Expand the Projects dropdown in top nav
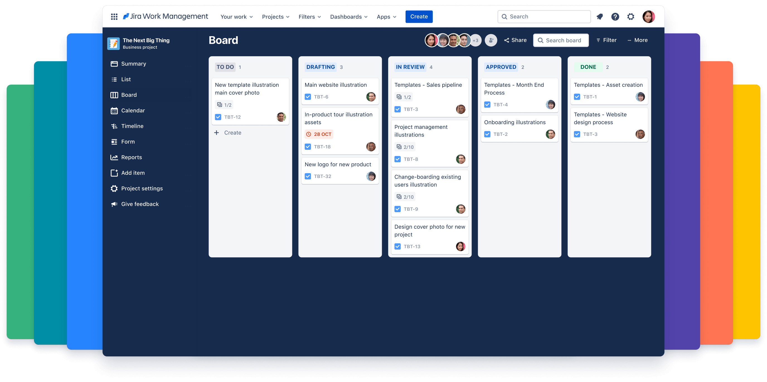 [x=275, y=17]
